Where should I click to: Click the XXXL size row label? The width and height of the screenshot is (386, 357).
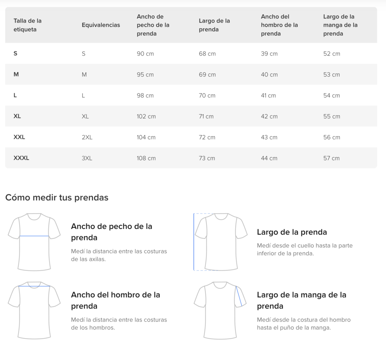pos(21,158)
